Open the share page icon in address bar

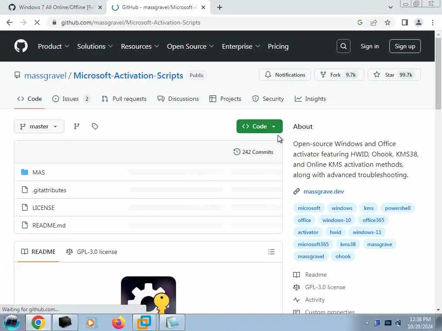374,22
